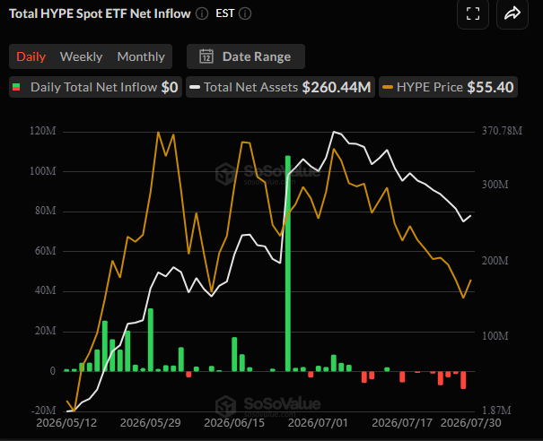Image resolution: width=543 pixels, height=441 pixels.
Task: Click orange HYPE Price swatch
Action: 388,87
